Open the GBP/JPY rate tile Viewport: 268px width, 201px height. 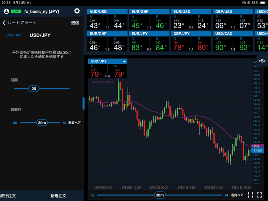coord(191,41)
